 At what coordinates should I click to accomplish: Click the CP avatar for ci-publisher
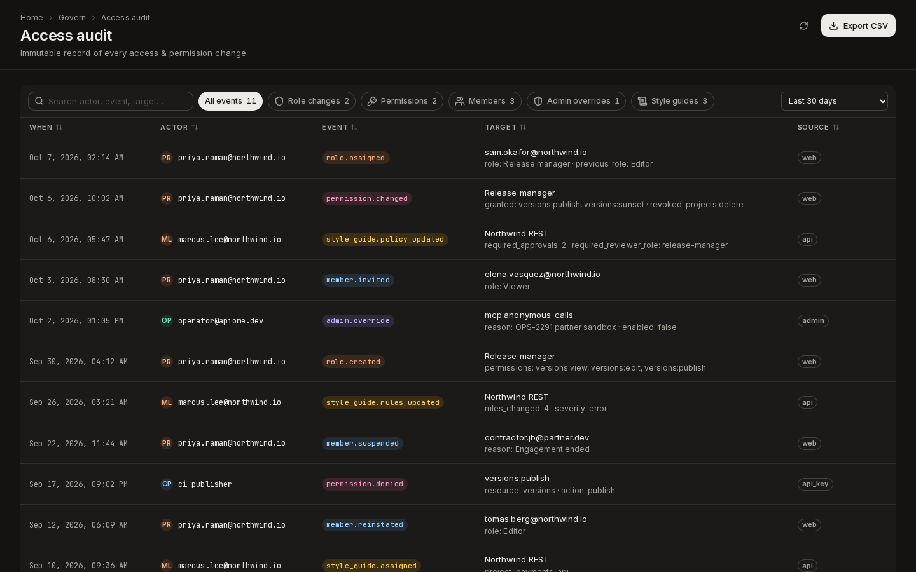tap(167, 484)
